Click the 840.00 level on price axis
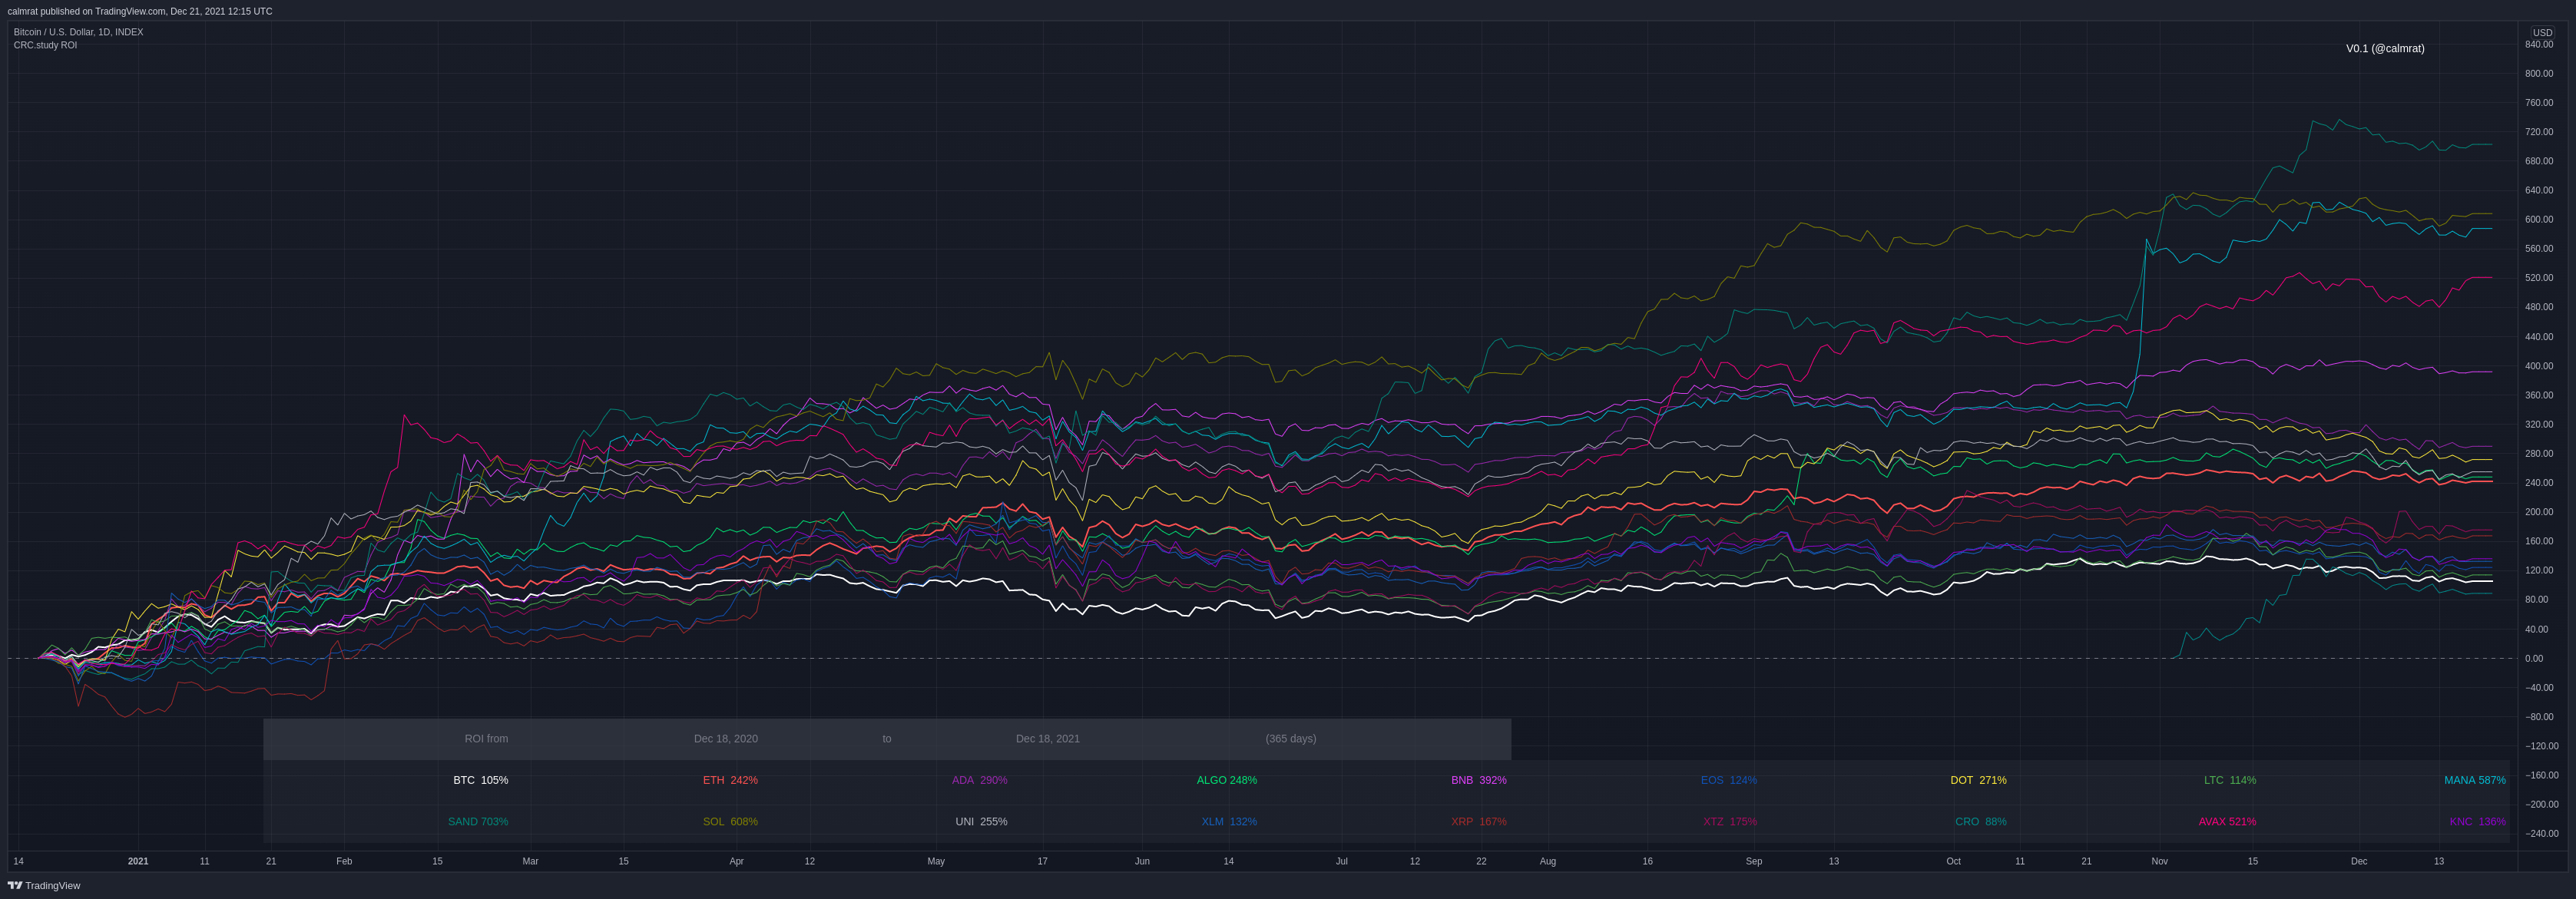This screenshot has width=2576, height=899. 2538,45
